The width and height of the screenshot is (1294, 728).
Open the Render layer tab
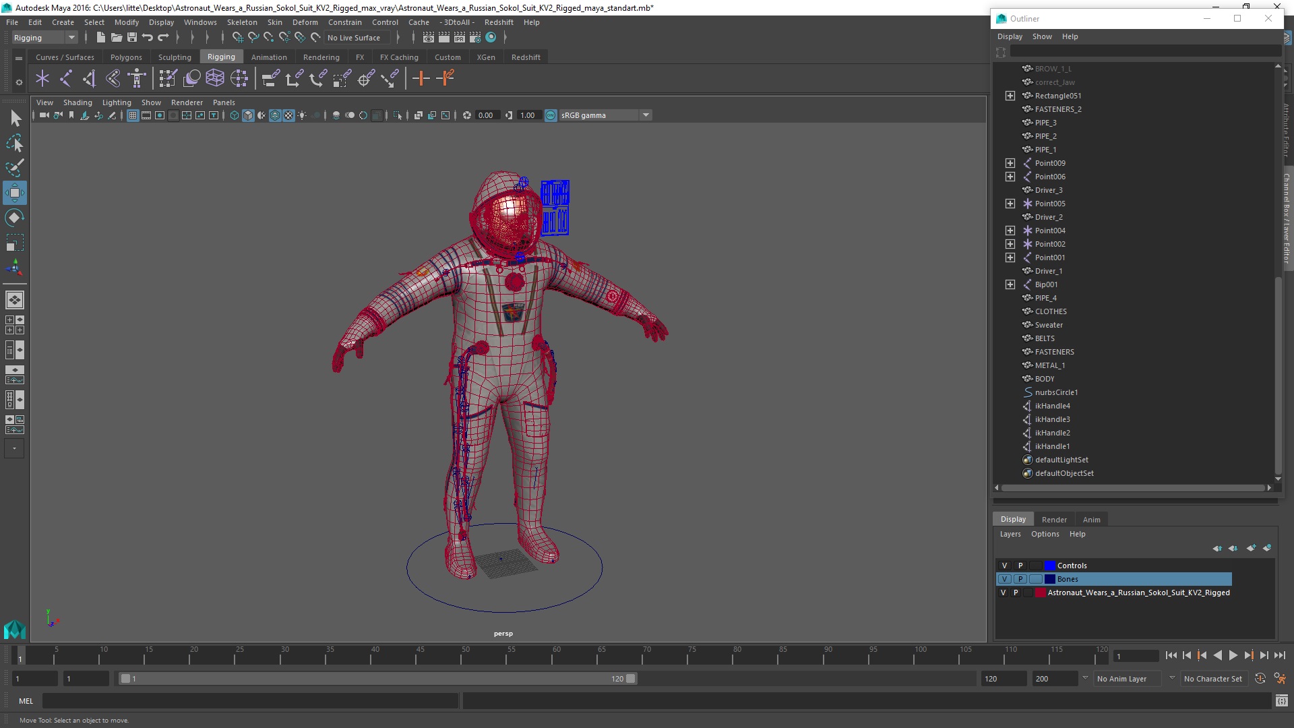1054,520
